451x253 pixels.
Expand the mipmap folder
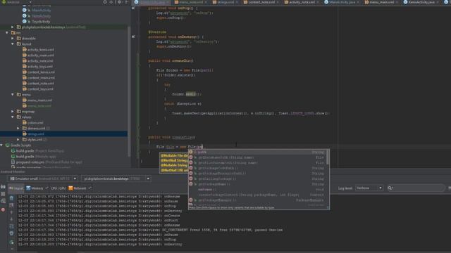point(13,111)
